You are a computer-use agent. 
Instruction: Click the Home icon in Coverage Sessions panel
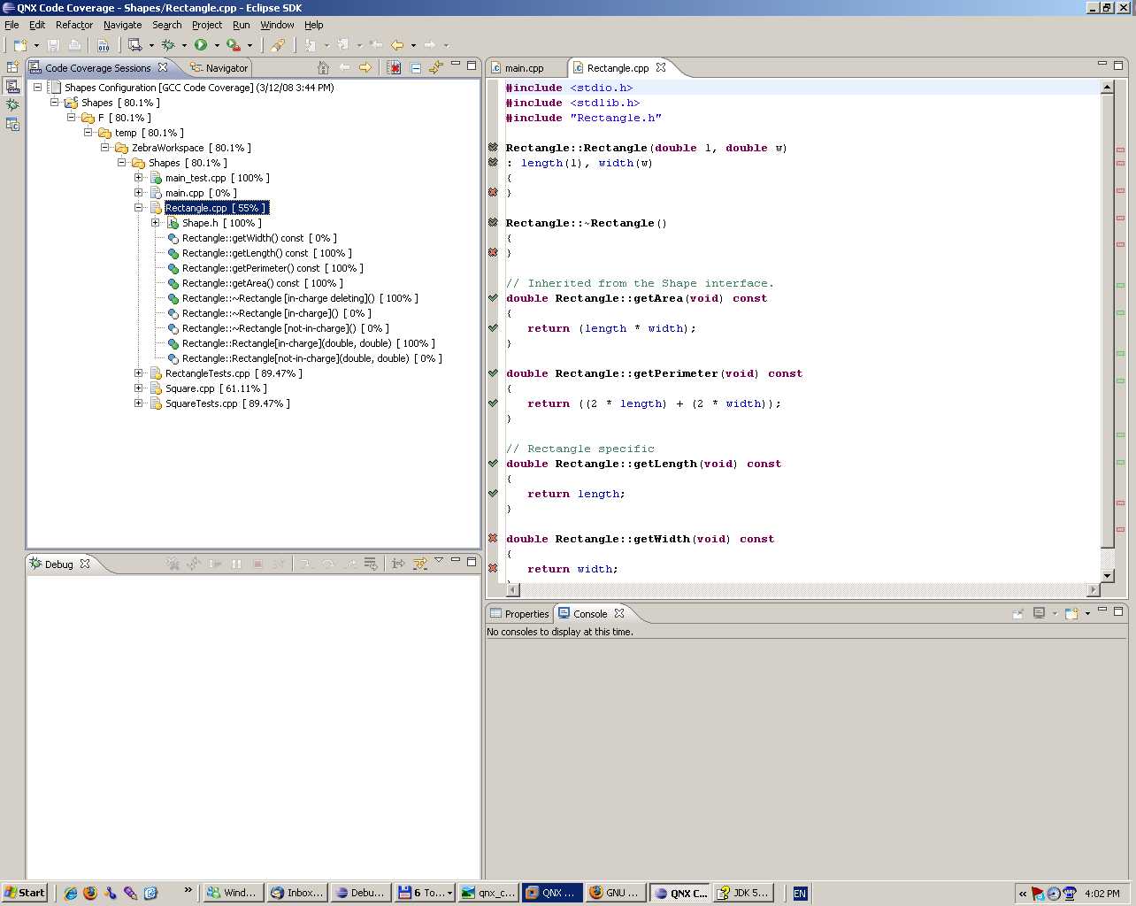point(323,67)
